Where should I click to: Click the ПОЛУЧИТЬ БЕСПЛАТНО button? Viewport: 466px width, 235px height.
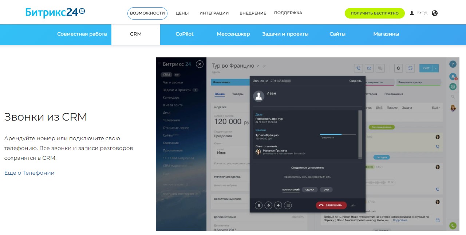(x=375, y=13)
